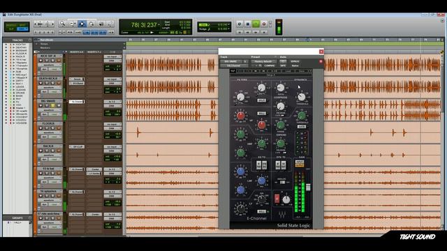Select the Grabber tool
447x251 pixels.
pyautogui.click(x=91, y=24)
